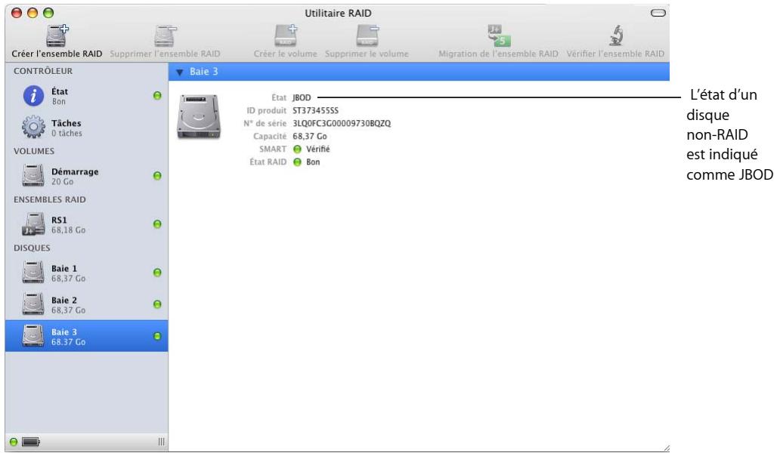Click Supprimer l'ensemble RAID toolbar icon
This screenshot has width=777, height=456.
(x=165, y=35)
